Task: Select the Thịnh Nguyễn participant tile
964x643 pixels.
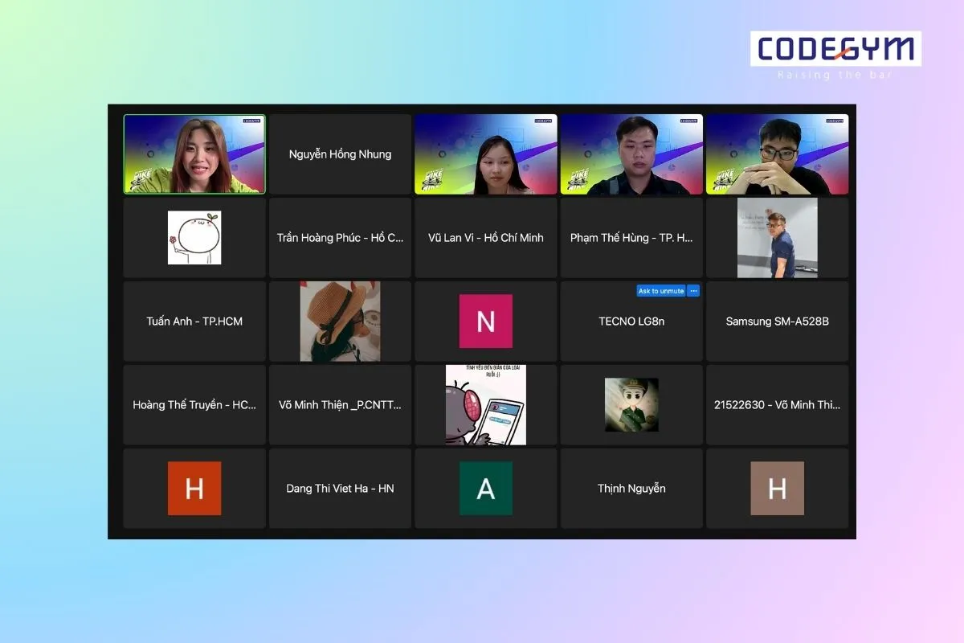Action: pyautogui.click(x=631, y=488)
